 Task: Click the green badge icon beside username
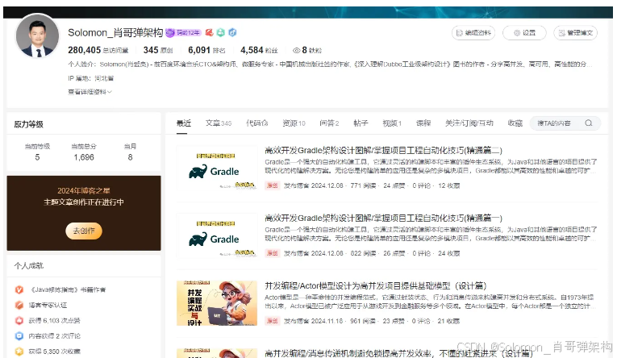[221, 32]
